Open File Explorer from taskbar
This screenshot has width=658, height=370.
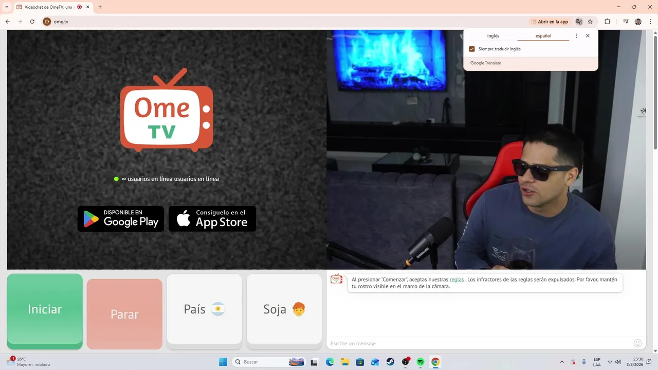point(345,362)
